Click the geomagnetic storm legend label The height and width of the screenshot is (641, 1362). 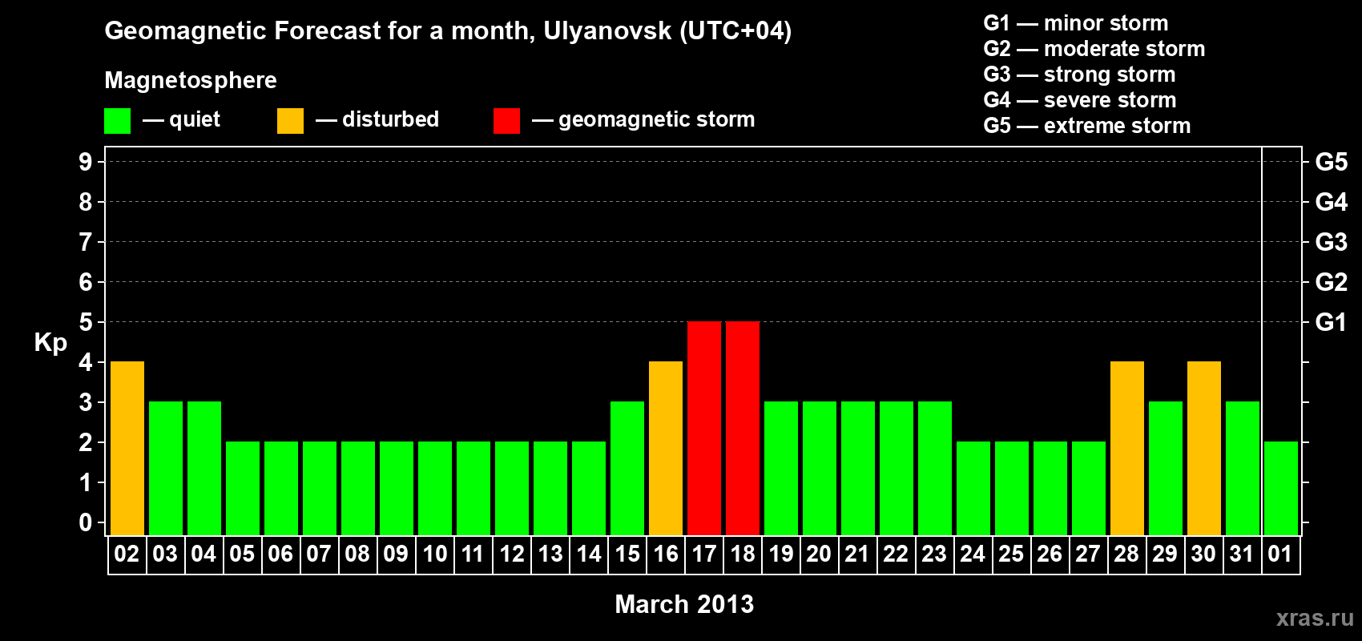(x=657, y=120)
